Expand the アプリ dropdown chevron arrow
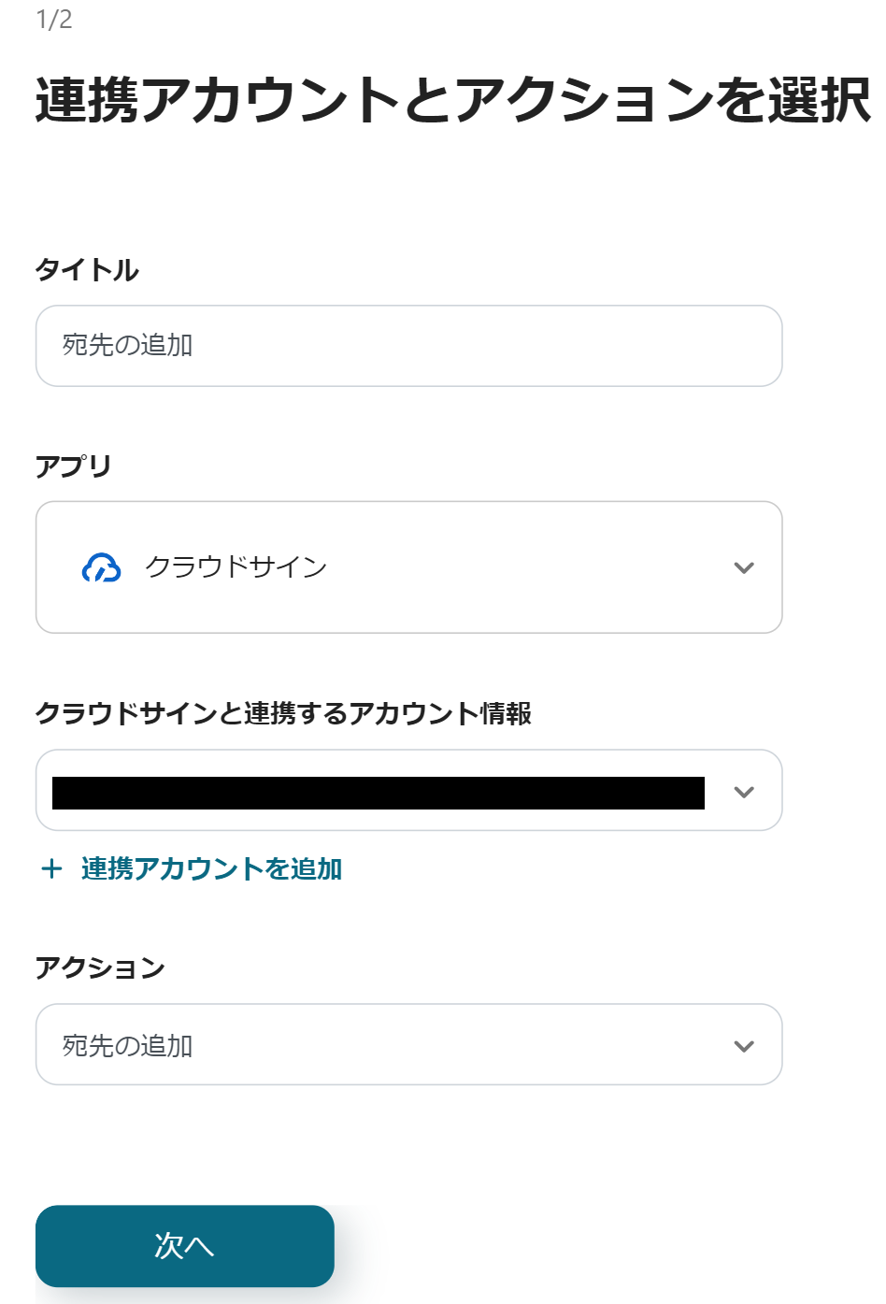Image resolution: width=886 pixels, height=1304 pixels. tap(744, 567)
